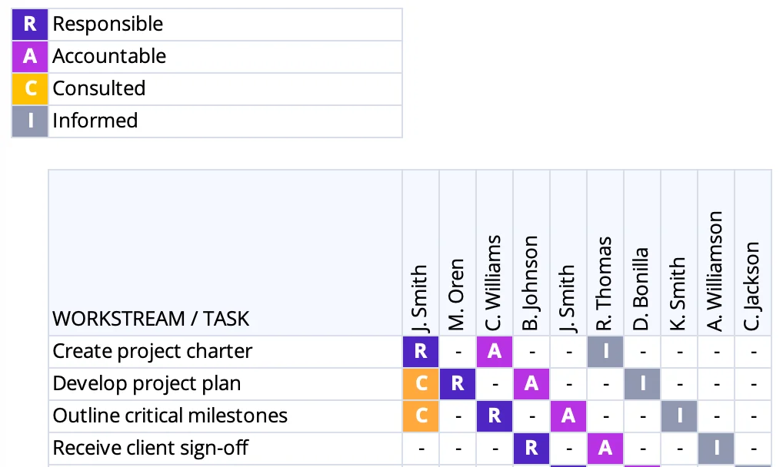The image size is (783, 467).
Task: Select the A swatch beside Accountable
Action: (30, 57)
